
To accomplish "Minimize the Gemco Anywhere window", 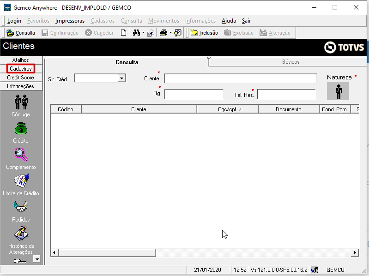I will [314, 7].
